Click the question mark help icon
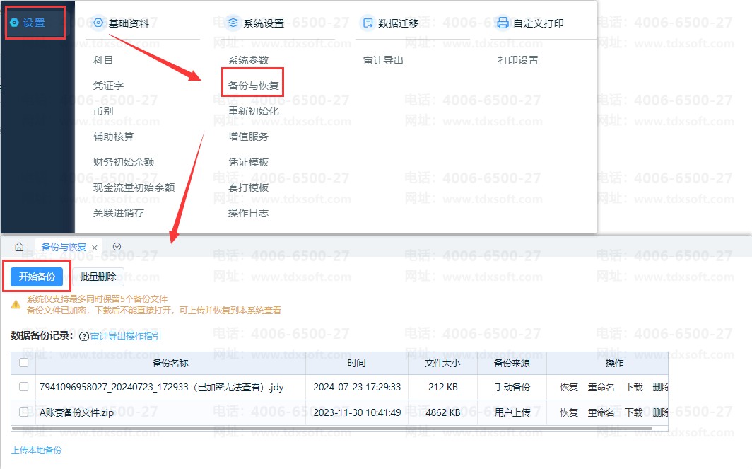Viewport: 752px width, 469px height. click(84, 337)
